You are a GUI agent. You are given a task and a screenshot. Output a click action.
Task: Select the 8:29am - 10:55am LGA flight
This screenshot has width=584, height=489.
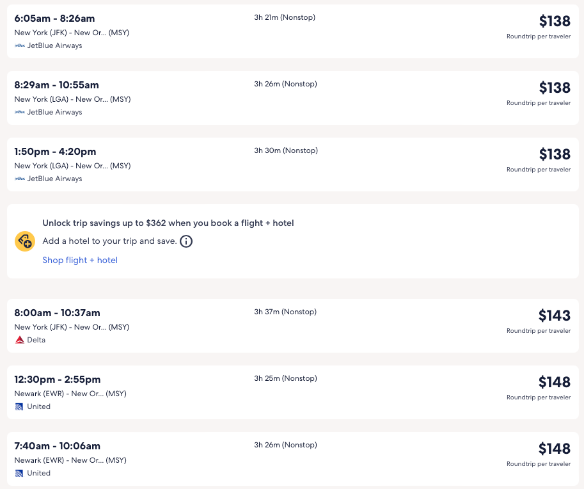(56, 85)
